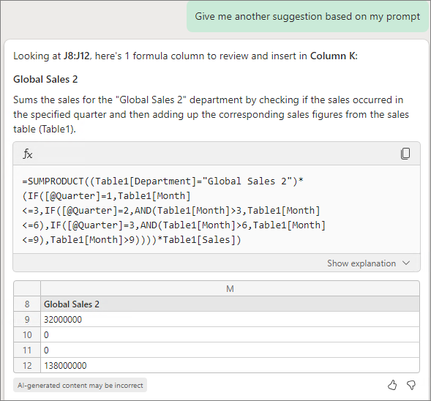Click the cell containing 138000000
The image size is (431, 401).
click(x=230, y=366)
